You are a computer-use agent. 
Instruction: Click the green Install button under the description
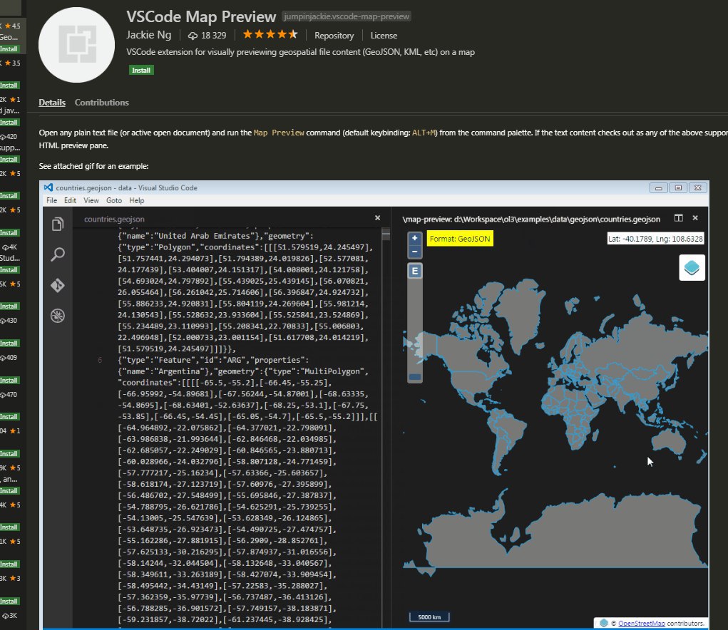click(141, 70)
